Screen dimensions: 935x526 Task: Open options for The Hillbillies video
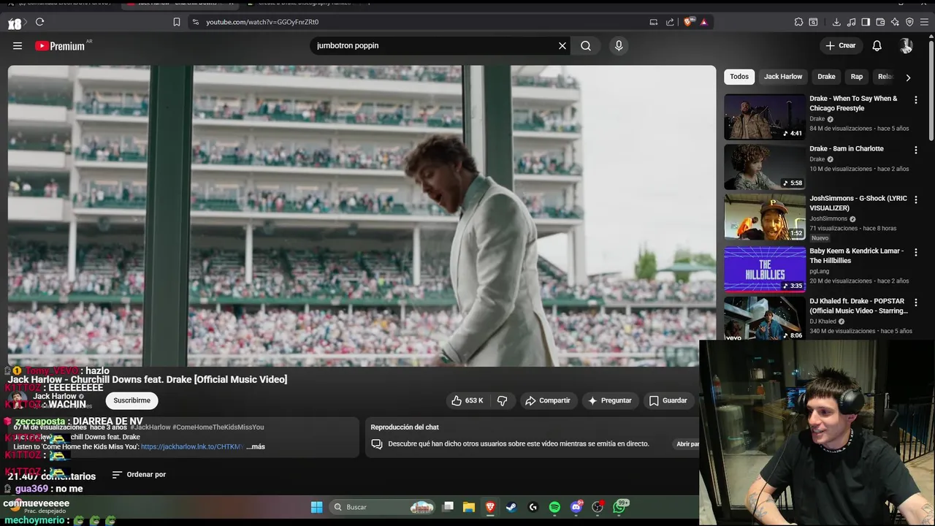click(x=916, y=252)
